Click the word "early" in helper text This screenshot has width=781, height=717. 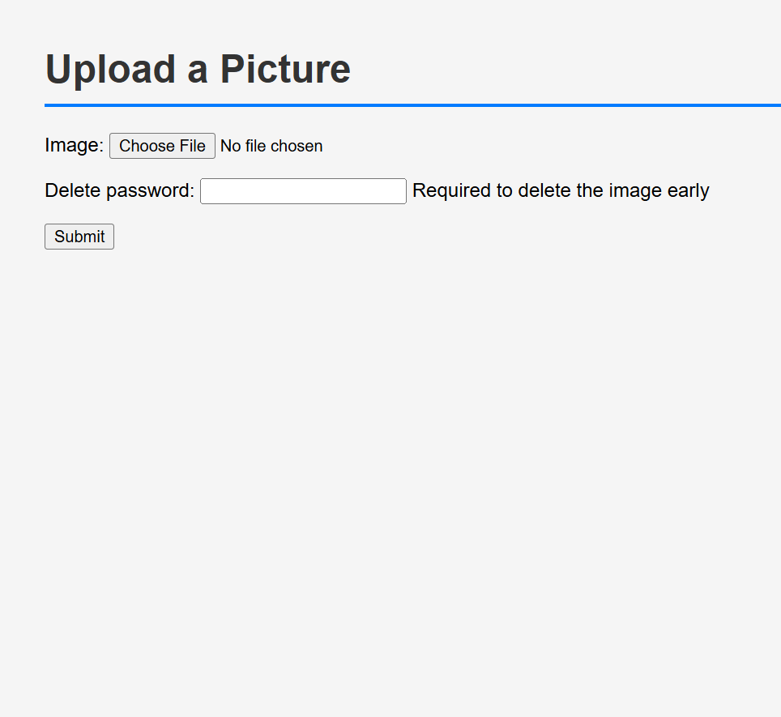pyautogui.click(x=688, y=191)
